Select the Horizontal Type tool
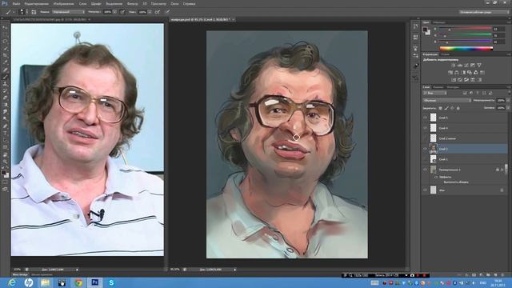 click(x=5, y=134)
